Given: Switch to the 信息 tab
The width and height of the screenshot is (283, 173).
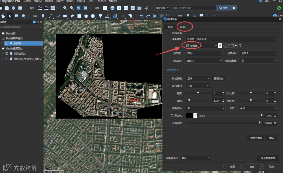Looking at the screenshot, I should click(x=170, y=27).
